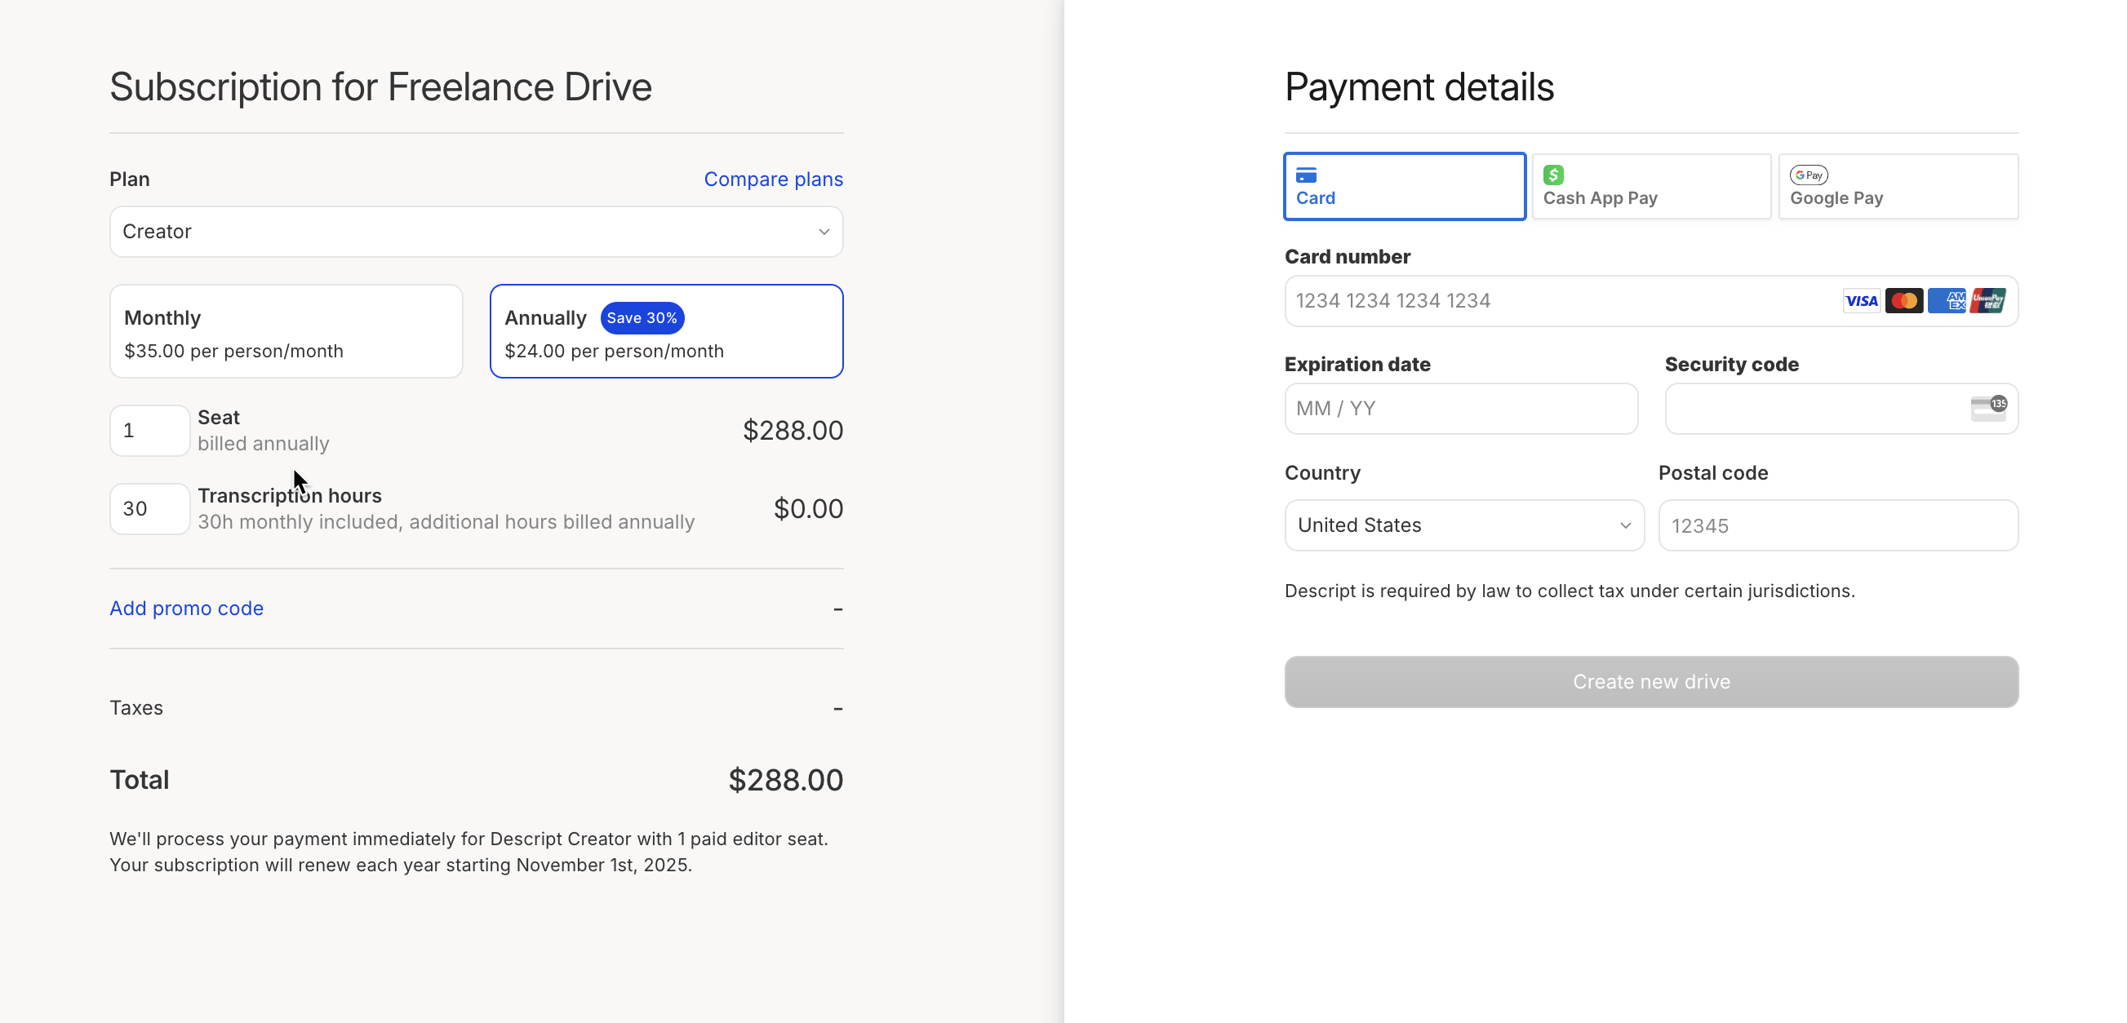2127x1023 pixels.
Task: Focus the Card number field
Action: click(x=1651, y=301)
